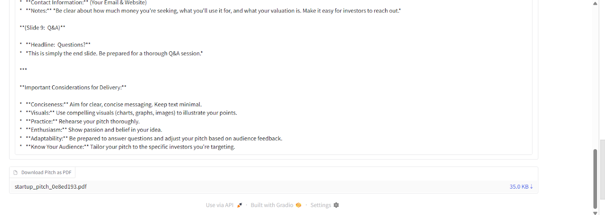605x215 pixels.
Task: Click the Settings gear icon
Action: click(x=336, y=205)
